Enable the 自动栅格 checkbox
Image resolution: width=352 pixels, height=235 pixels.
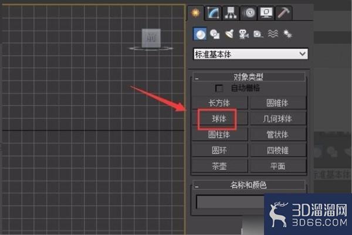tap(219, 88)
